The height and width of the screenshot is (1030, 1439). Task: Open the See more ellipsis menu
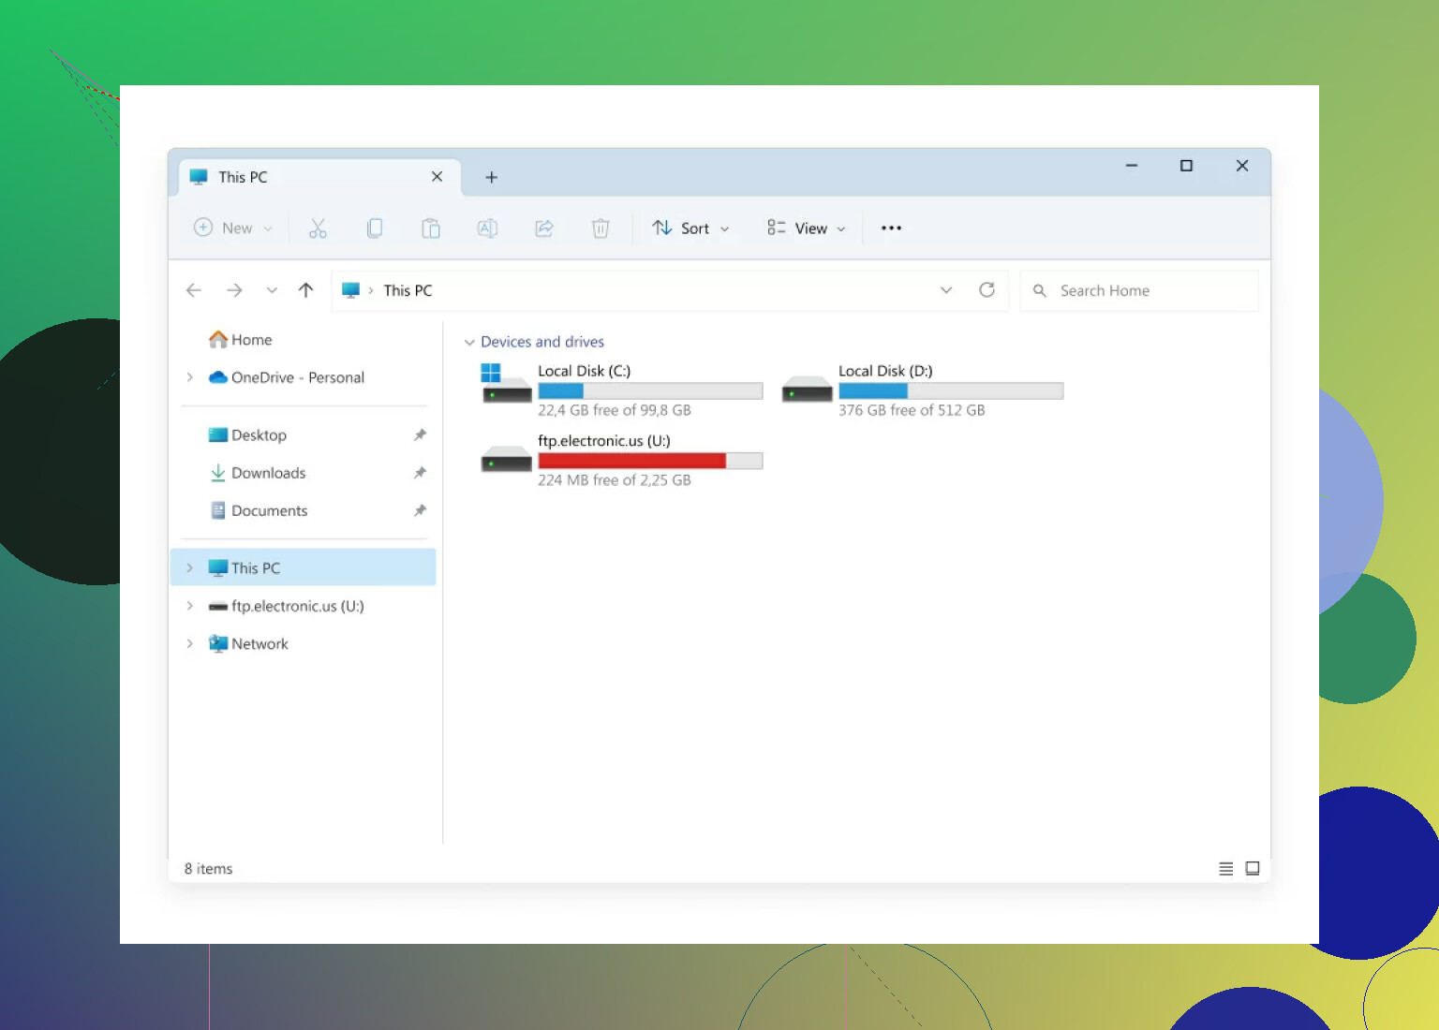click(891, 228)
